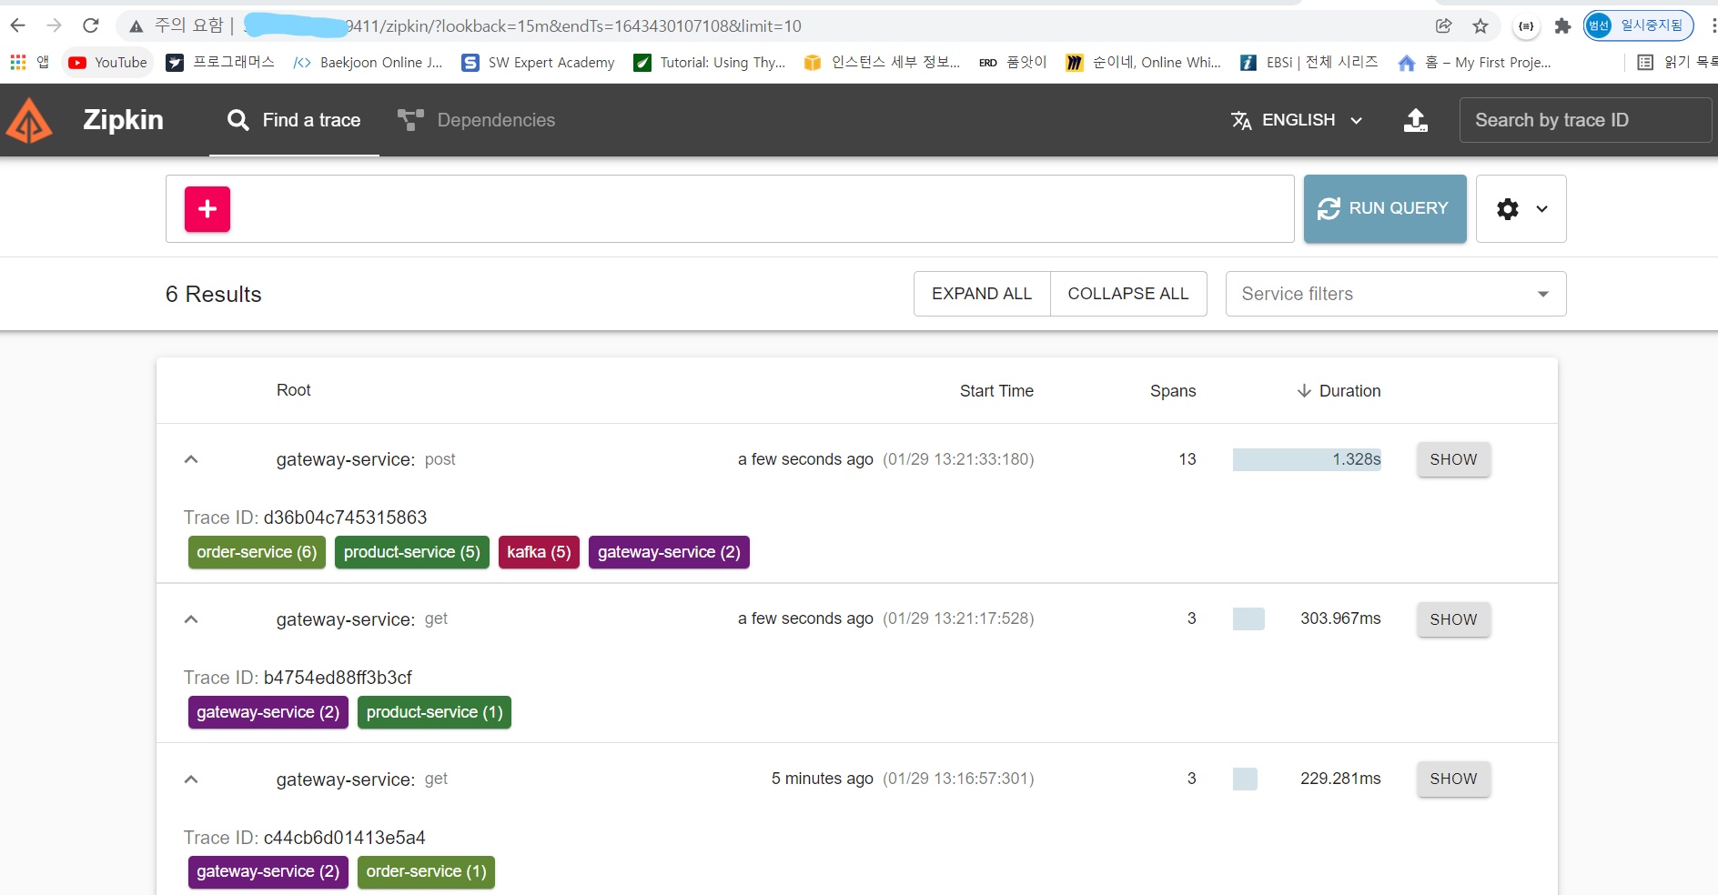Click the magnifier icon beside Find a trace
Viewport: 1718px width, 895px height.
tap(237, 119)
